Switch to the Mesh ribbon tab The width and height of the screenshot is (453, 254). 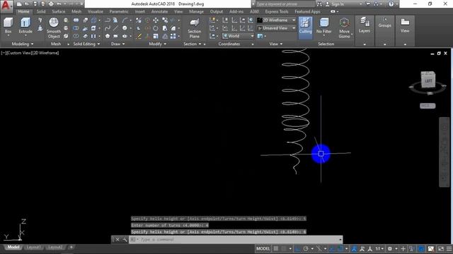tap(76, 11)
